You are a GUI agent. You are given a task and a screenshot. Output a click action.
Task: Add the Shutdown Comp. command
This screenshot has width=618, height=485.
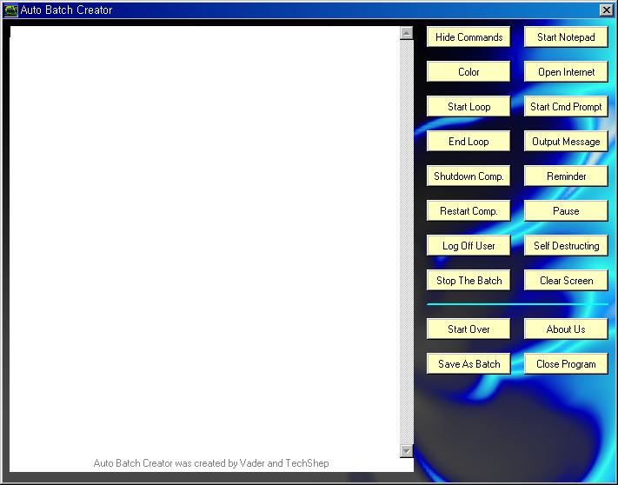468,176
